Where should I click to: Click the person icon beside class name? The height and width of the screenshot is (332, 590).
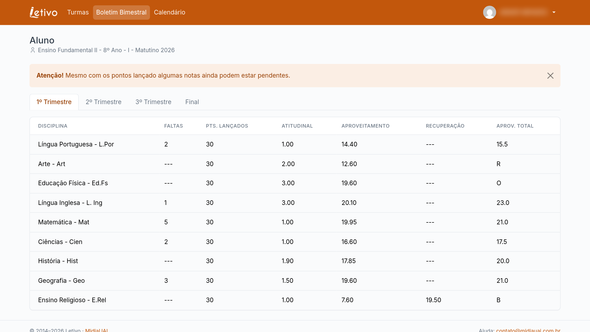point(33,50)
